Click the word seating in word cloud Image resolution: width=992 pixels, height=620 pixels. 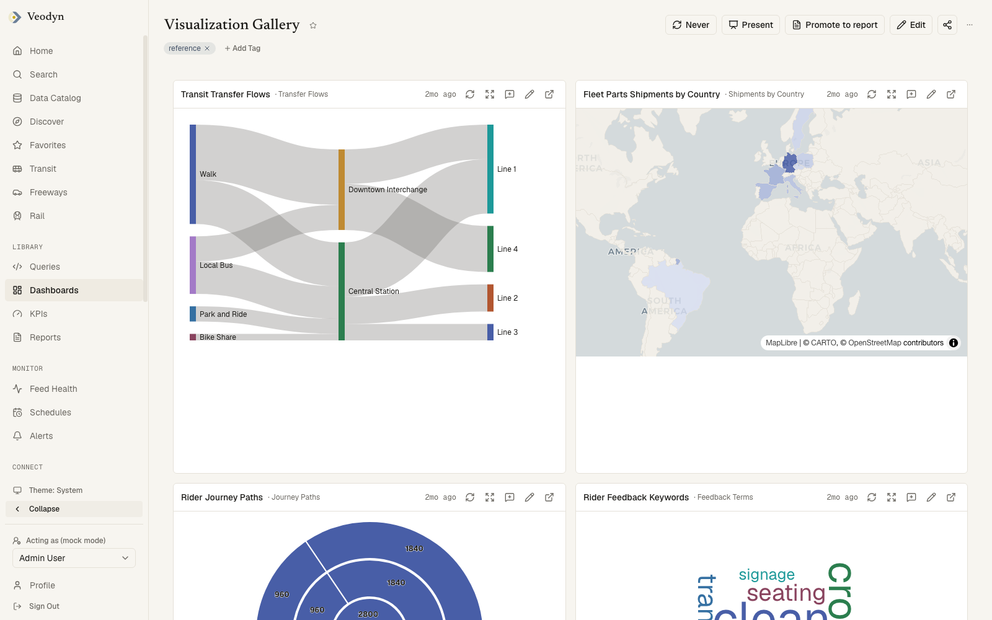[786, 593]
